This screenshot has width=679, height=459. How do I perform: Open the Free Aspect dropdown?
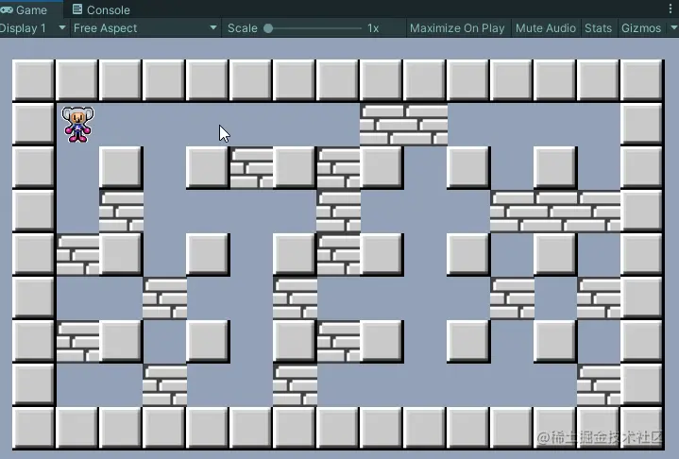coord(145,28)
